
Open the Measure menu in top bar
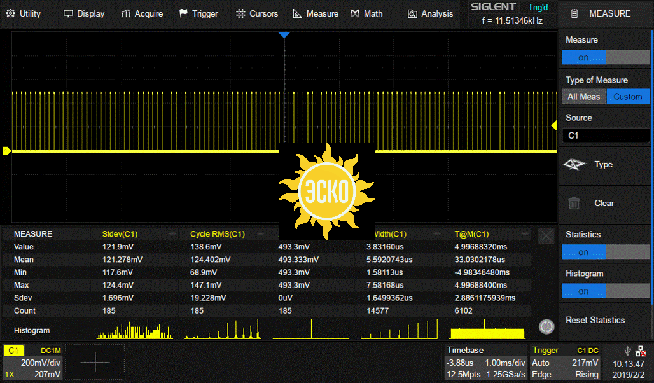click(x=316, y=14)
